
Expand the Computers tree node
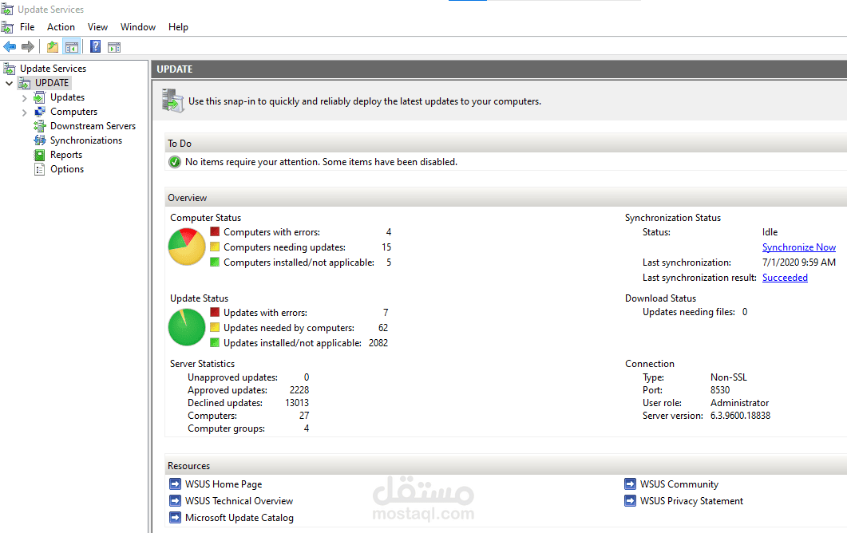(24, 113)
